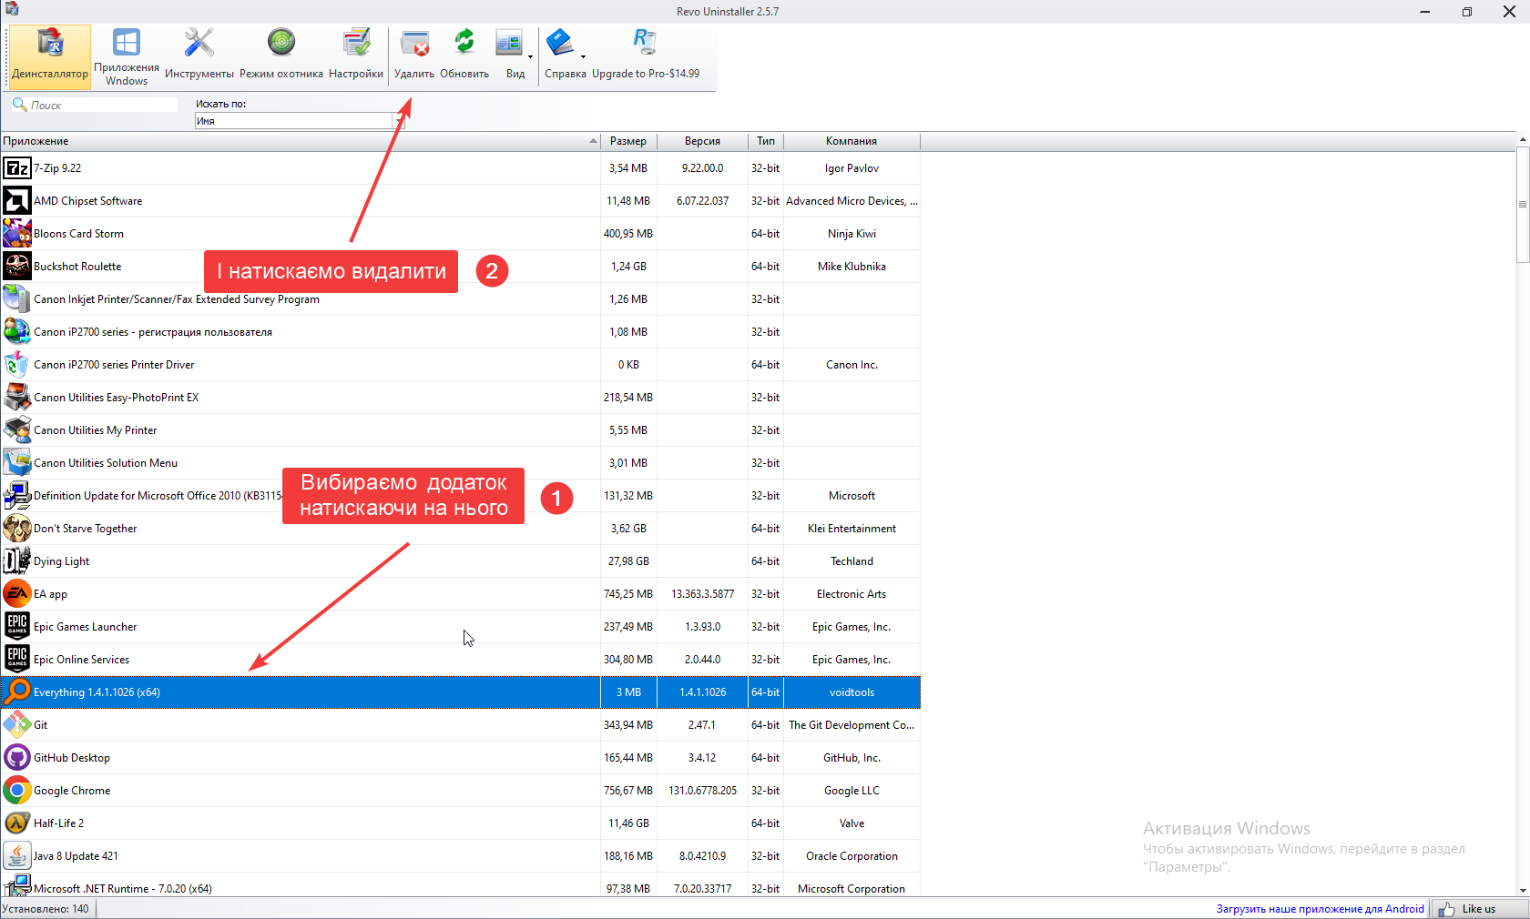
Task: Sort by Версия column
Action: coord(702,141)
